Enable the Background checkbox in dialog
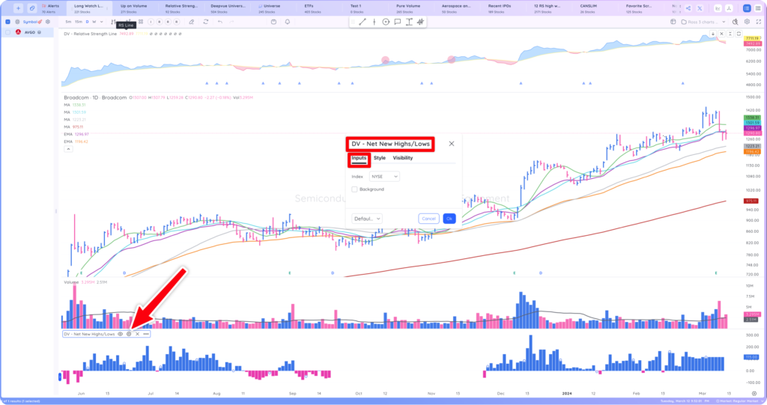The width and height of the screenshot is (767, 405). [x=354, y=189]
